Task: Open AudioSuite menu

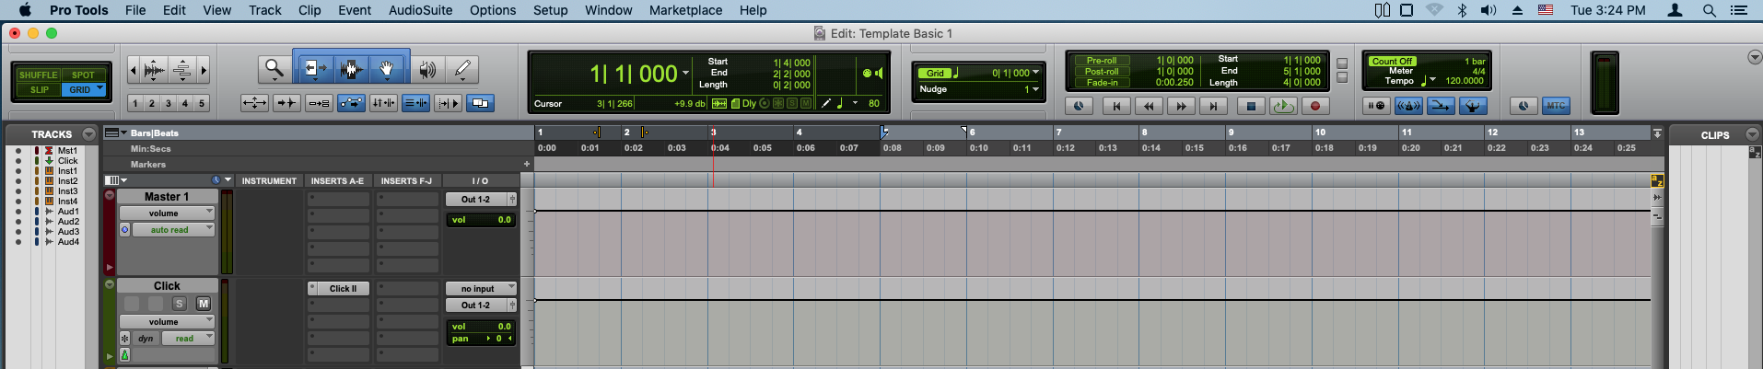Action: (x=420, y=10)
